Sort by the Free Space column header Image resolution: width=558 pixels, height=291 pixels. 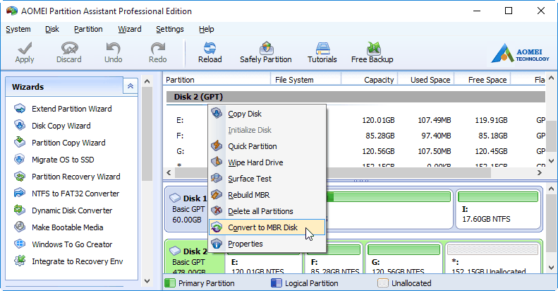(483, 80)
